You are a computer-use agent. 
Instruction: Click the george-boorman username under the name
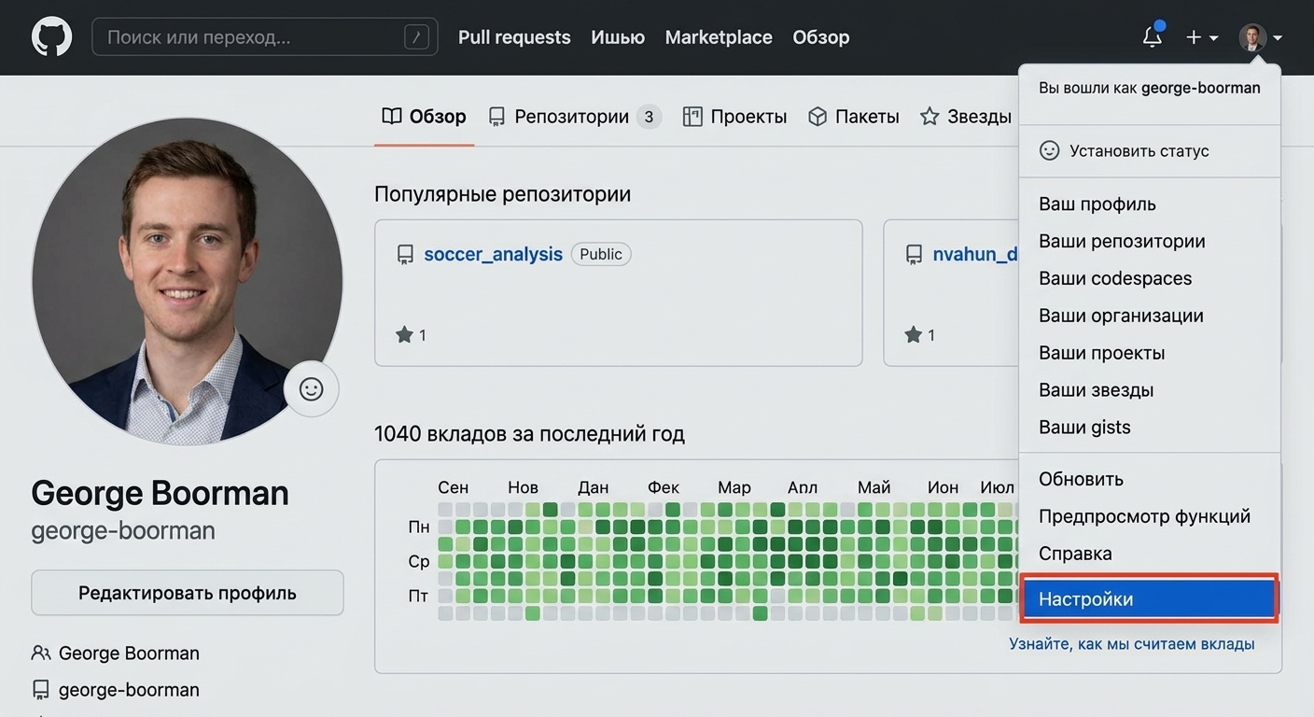pos(123,530)
